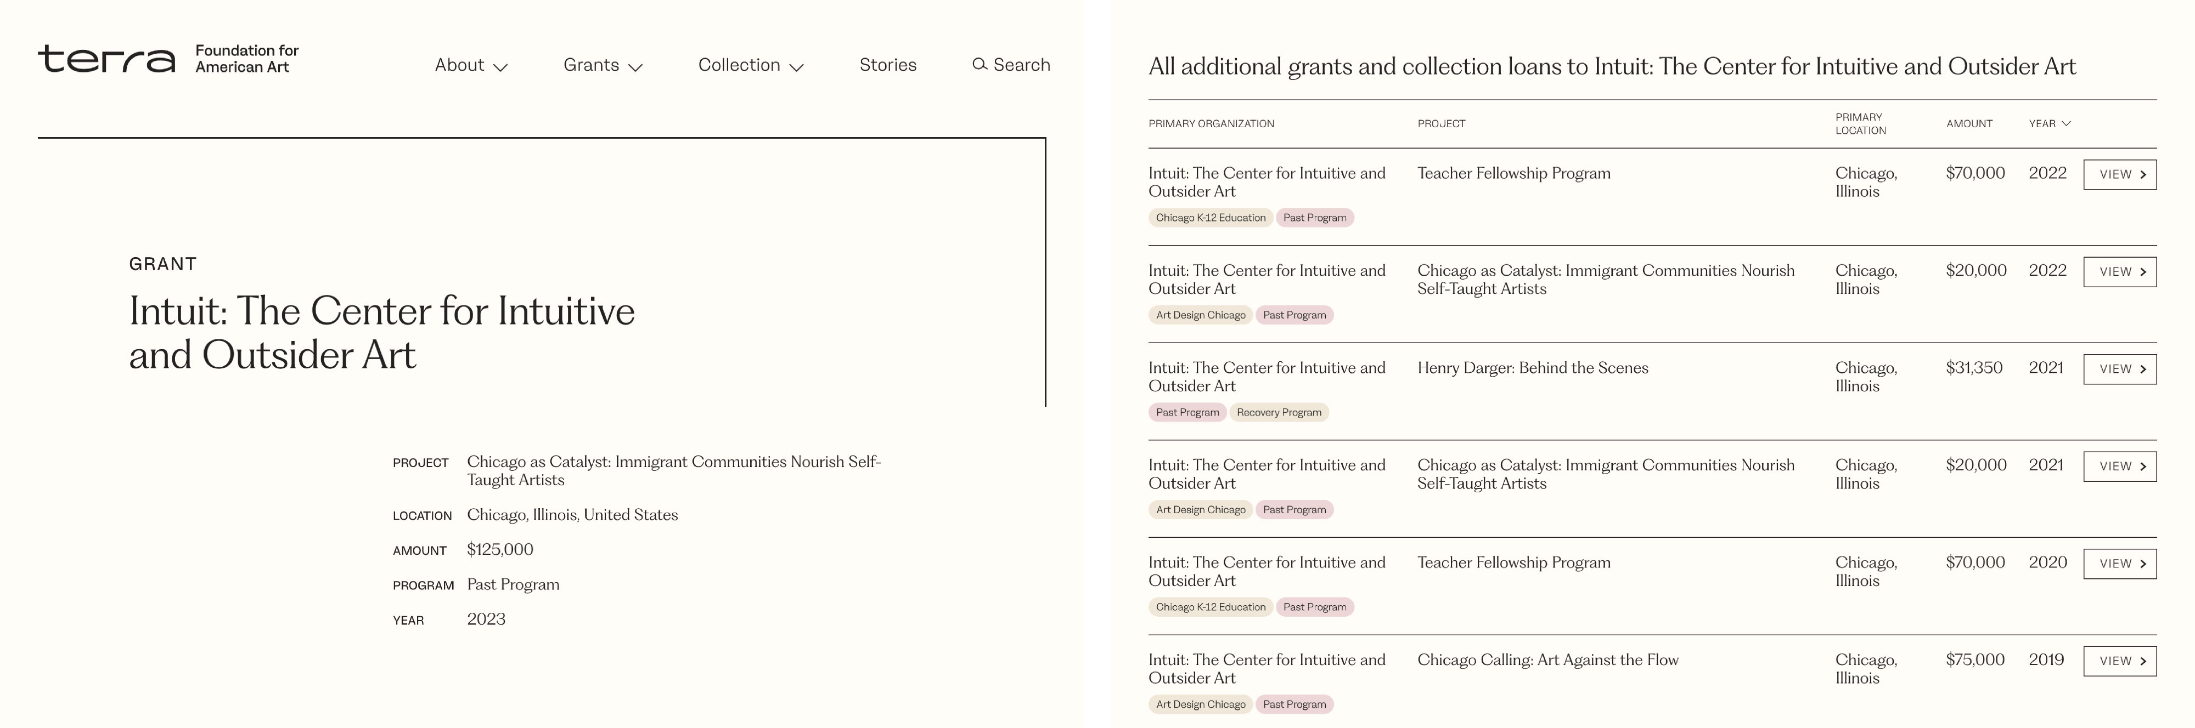The height and width of the screenshot is (728, 2195).
Task: View the Henry Darger: Behind the Scenes grant
Action: 2119,369
